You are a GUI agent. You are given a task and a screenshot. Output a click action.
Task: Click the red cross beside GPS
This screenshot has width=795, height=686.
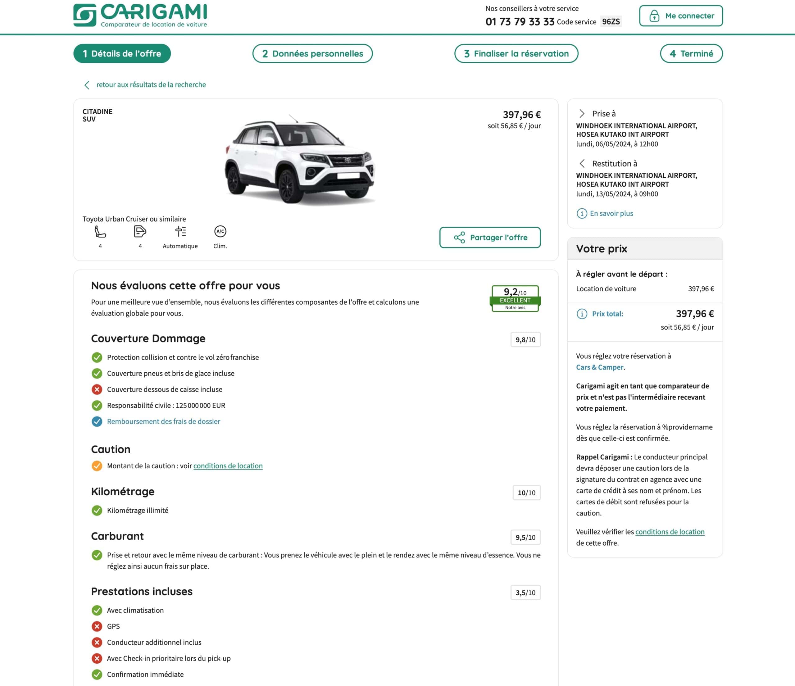pos(97,626)
